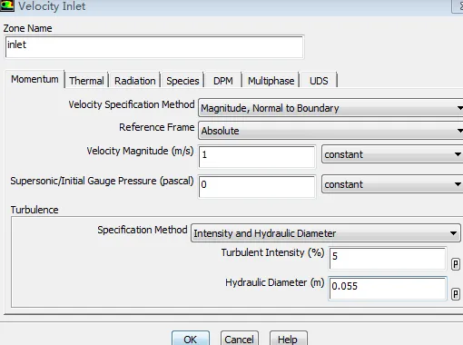Click the Hydraulic Diameter (m) label
The width and height of the screenshot is (463, 345).
(x=274, y=282)
